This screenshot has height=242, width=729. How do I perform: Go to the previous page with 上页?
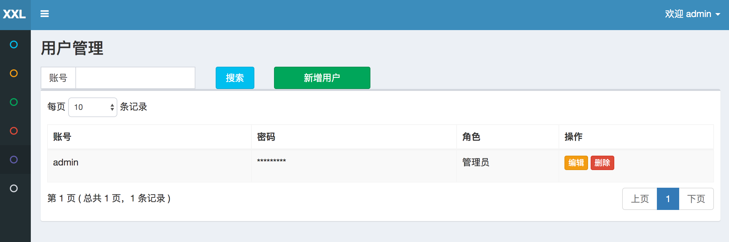640,199
